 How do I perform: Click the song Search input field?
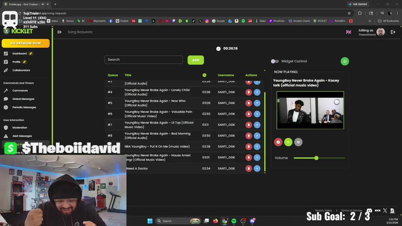coord(144,60)
